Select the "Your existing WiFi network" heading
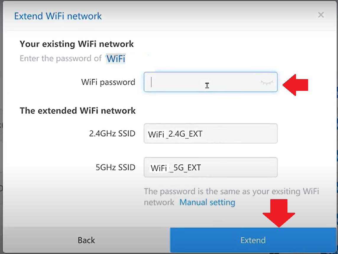338x254 pixels. 77,44
